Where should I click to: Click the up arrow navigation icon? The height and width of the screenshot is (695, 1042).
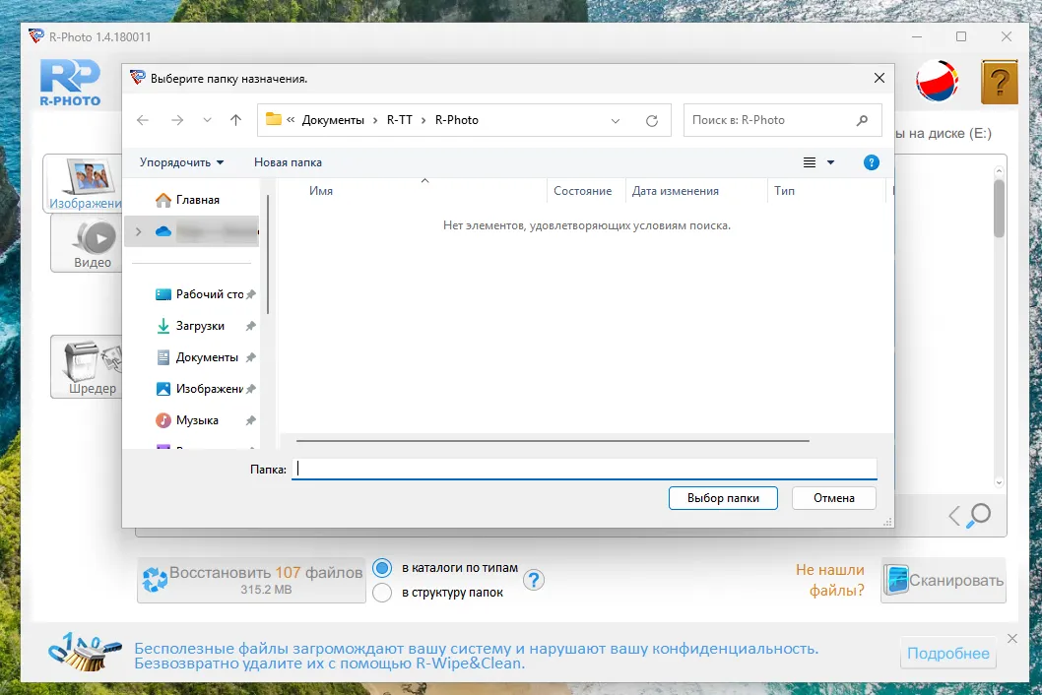click(x=235, y=120)
